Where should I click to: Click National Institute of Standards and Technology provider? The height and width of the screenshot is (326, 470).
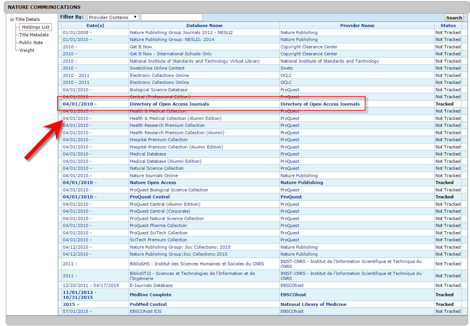pyautogui.click(x=330, y=61)
